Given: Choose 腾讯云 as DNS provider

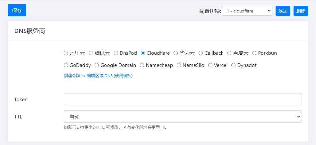Looking at the screenshot, I should point(91,53).
